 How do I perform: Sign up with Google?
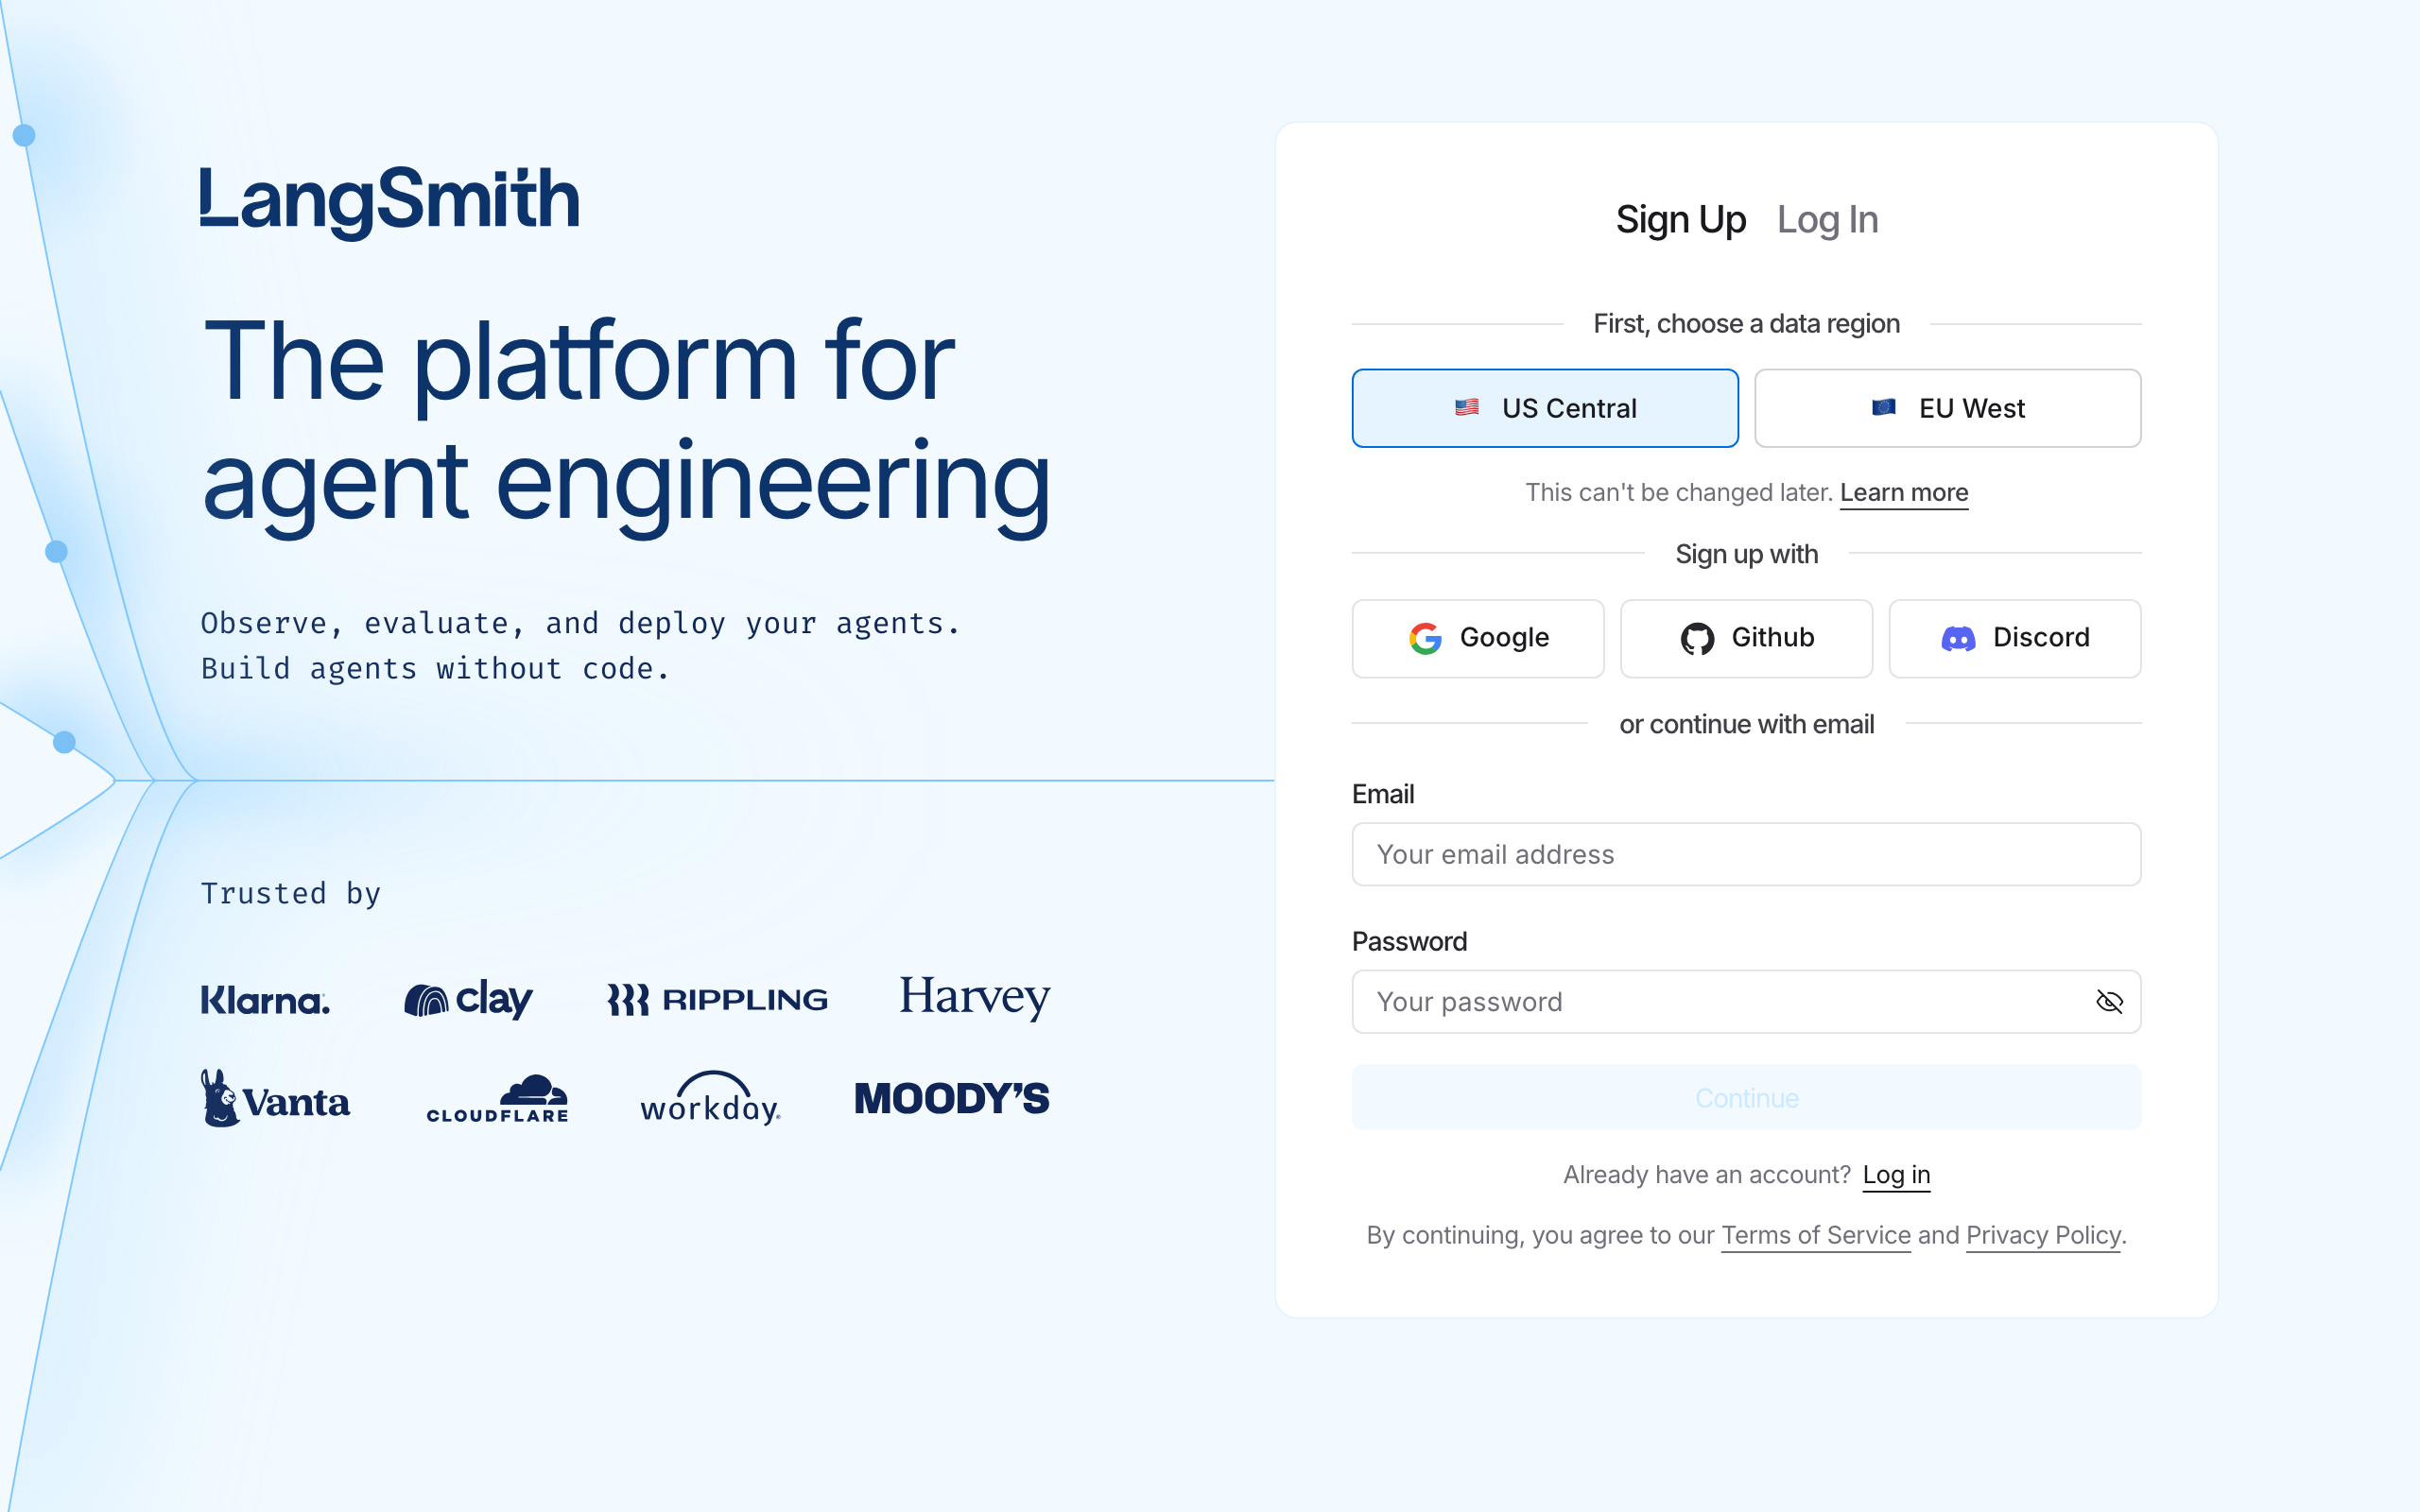coord(1477,638)
